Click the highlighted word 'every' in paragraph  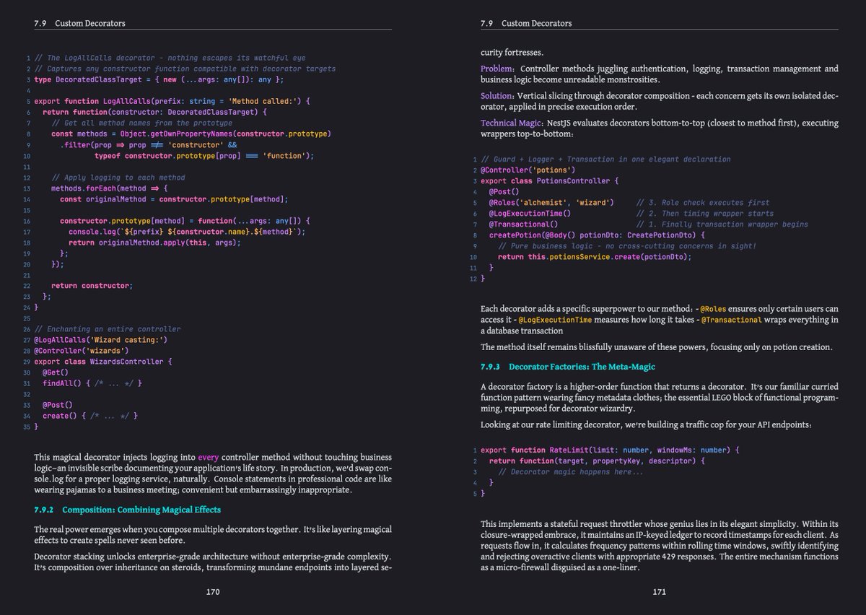coord(208,457)
